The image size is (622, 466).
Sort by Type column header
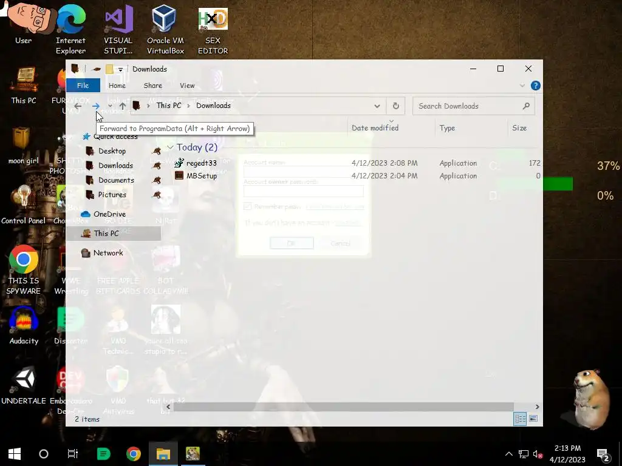coord(447,127)
